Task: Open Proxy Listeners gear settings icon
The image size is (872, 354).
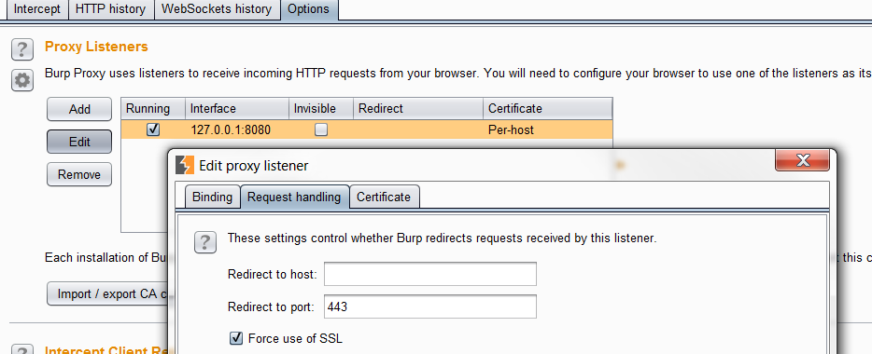Action: 21,81
